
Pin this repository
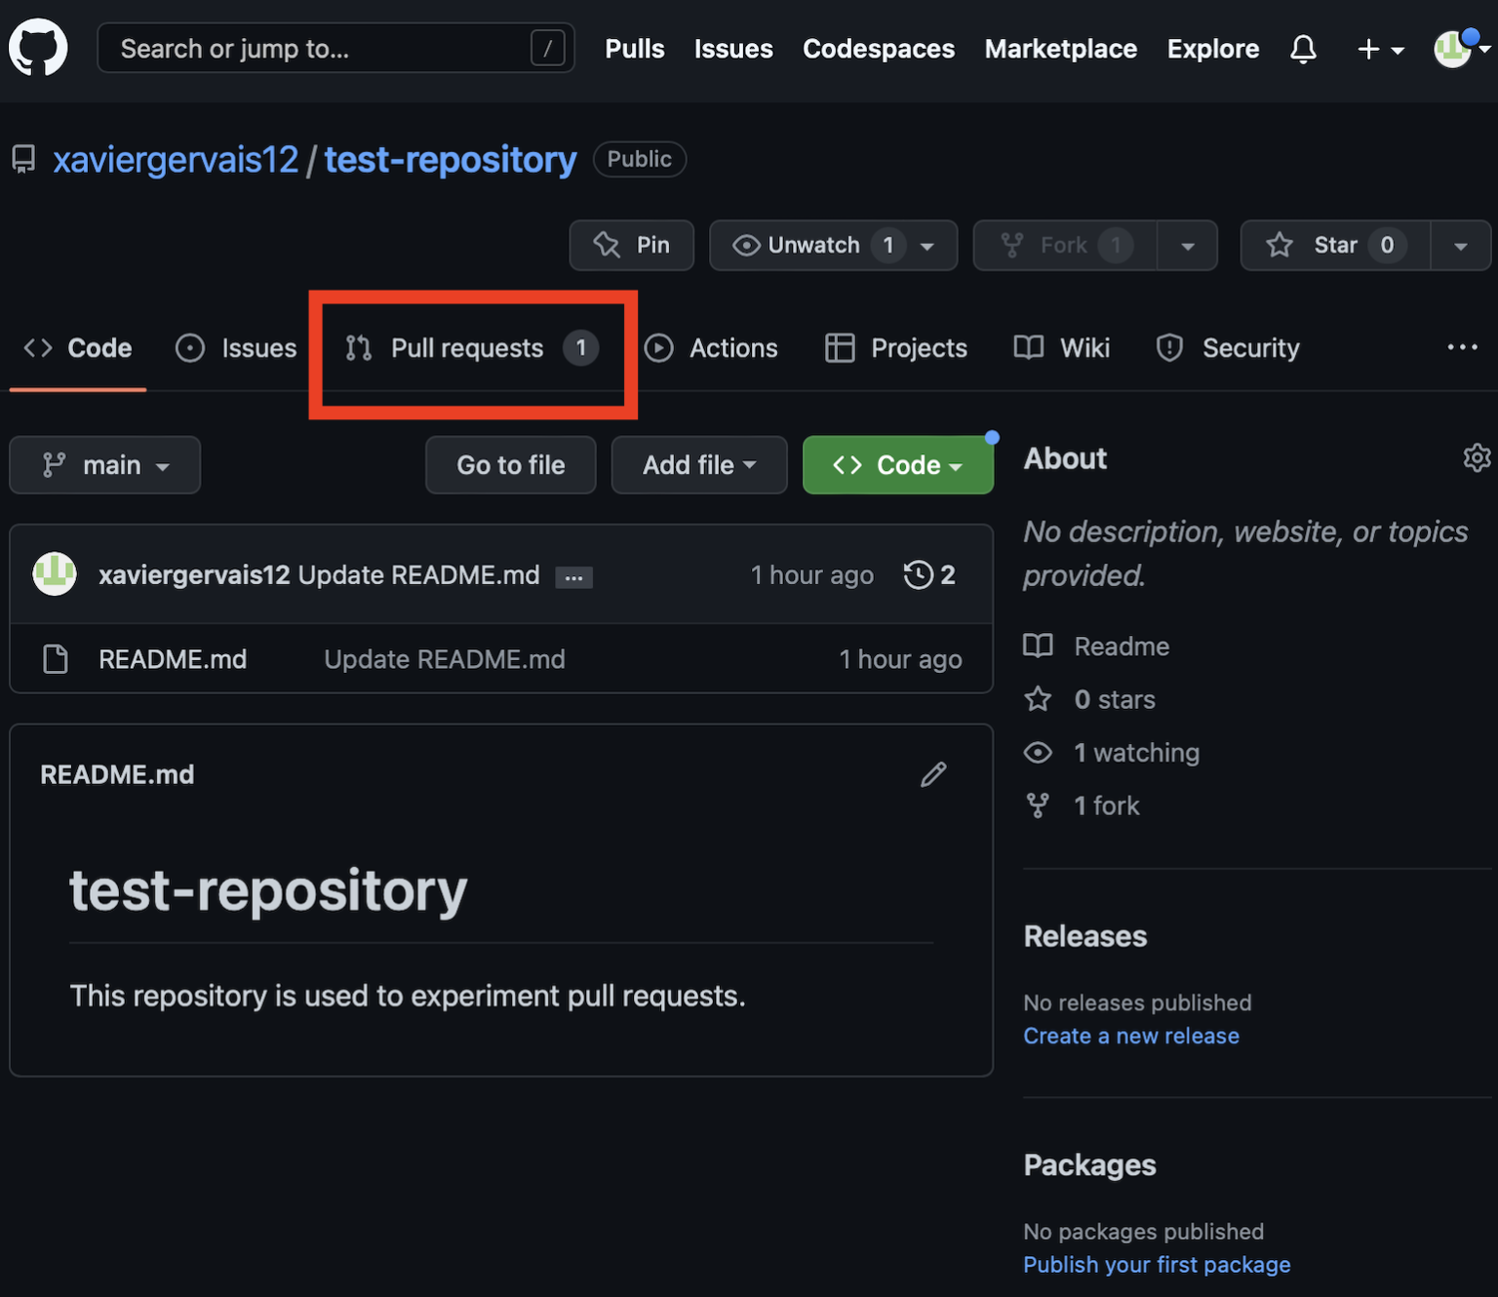click(x=632, y=245)
